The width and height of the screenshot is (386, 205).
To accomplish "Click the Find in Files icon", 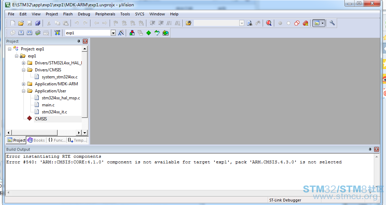I will 188,23.
